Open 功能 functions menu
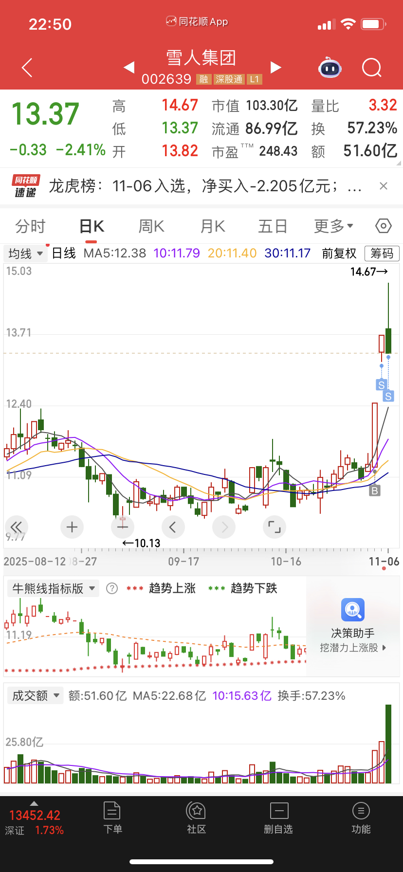The width and height of the screenshot is (403, 872). (x=361, y=818)
